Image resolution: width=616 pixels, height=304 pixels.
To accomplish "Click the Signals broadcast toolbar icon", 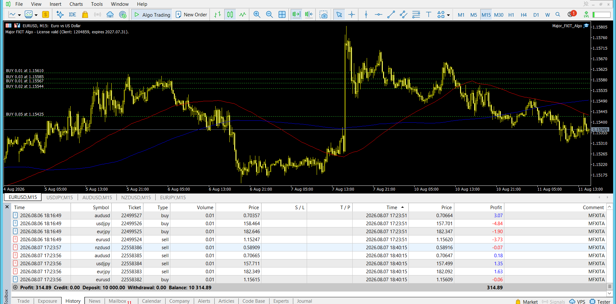I will click(x=98, y=14).
